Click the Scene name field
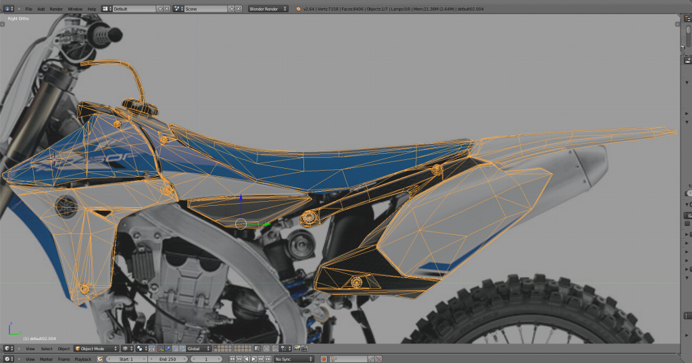The height and width of the screenshot is (363, 692). tap(205, 9)
